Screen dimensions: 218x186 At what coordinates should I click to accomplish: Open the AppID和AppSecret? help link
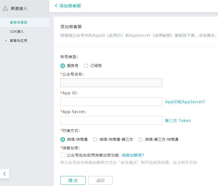click(x=185, y=102)
